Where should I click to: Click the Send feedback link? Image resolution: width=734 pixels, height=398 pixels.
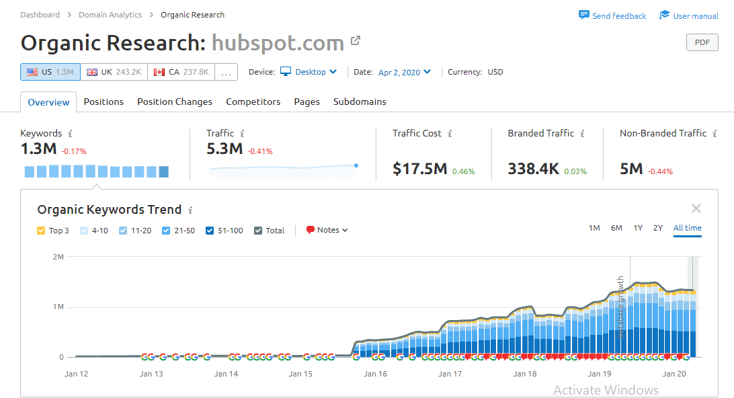coord(619,16)
